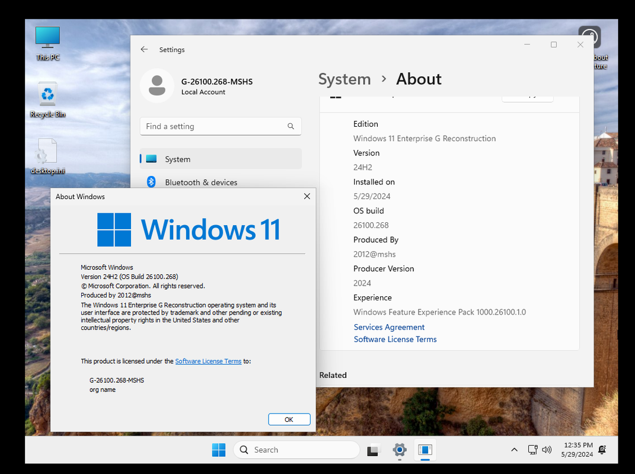Click the network icon in system tray

pyautogui.click(x=532, y=450)
